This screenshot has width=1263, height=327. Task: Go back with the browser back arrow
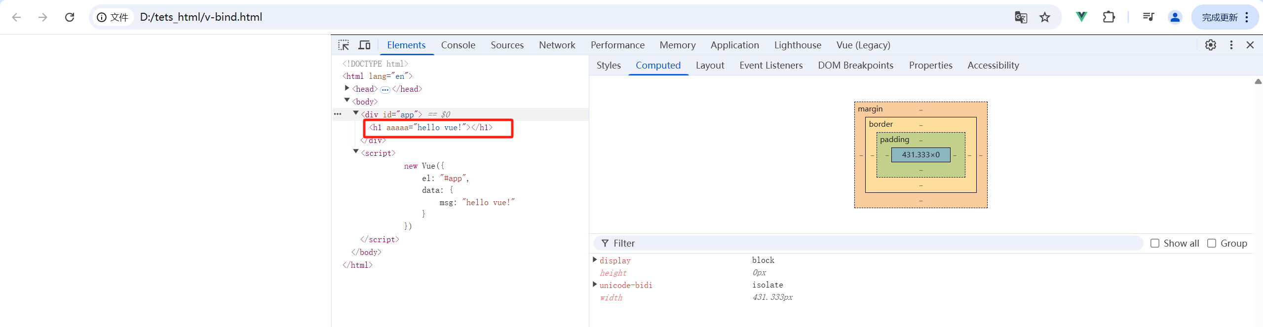pos(16,17)
